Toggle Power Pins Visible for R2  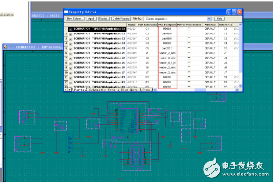click(189, 83)
